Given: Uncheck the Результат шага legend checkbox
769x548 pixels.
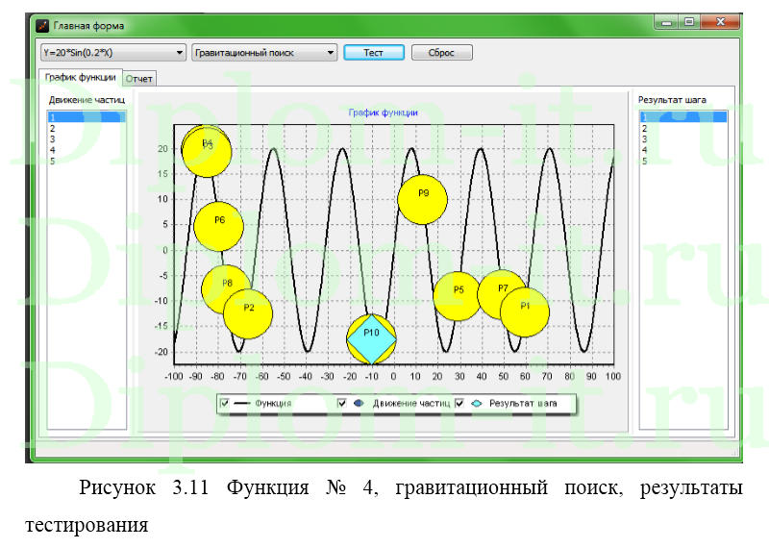Looking at the screenshot, I should pos(459,403).
